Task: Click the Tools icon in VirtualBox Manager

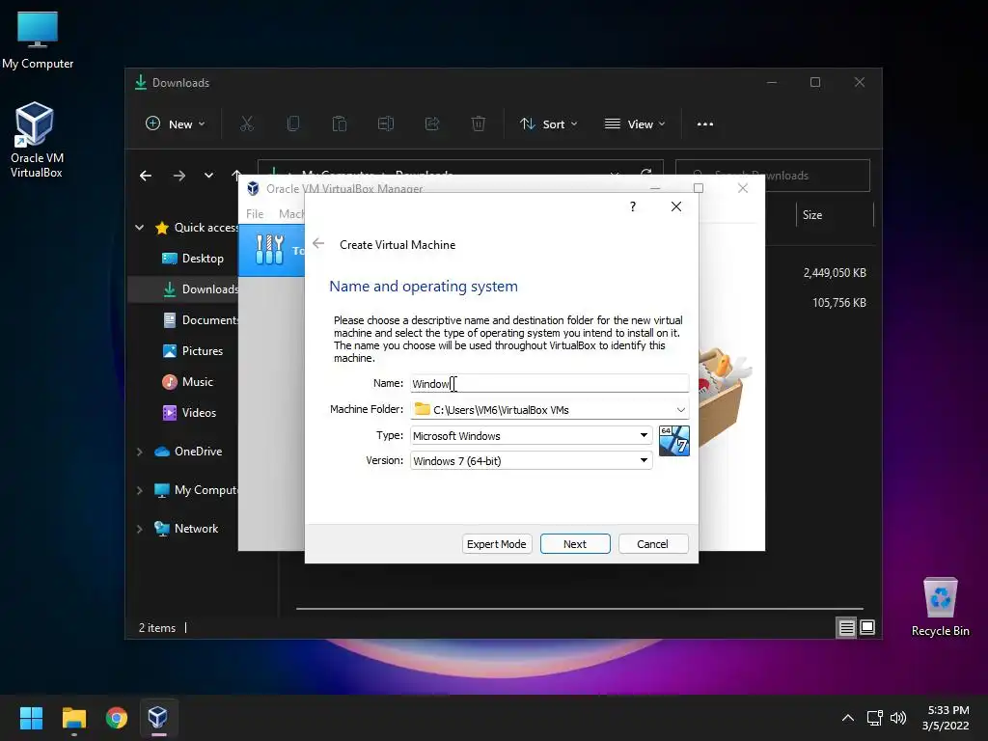Action: click(x=270, y=250)
